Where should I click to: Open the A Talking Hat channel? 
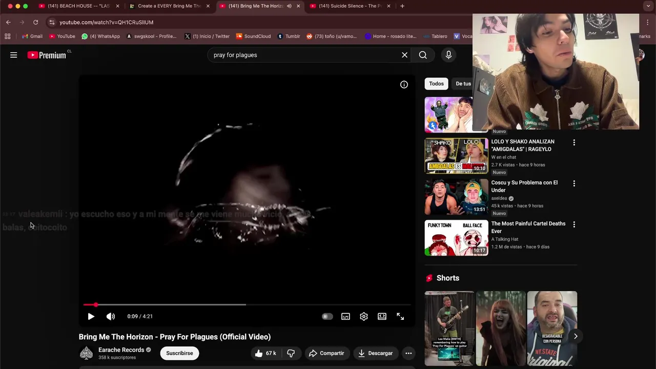pos(505,239)
